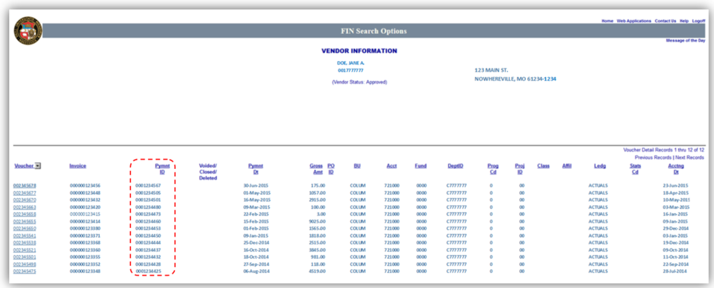Go to the Home link
The image size is (714, 288).
click(607, 21)
